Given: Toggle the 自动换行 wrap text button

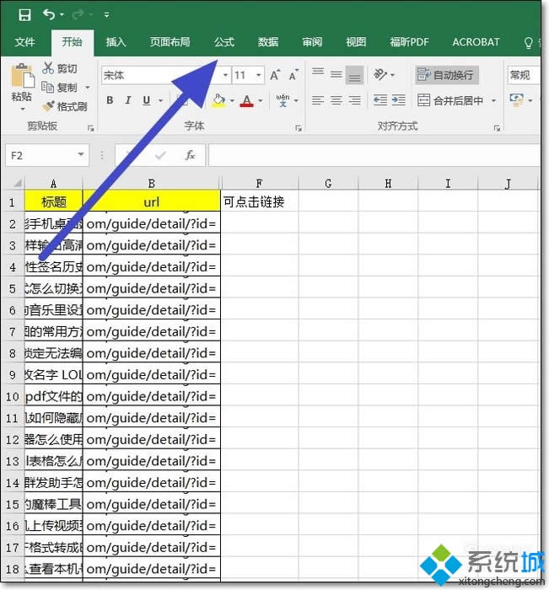Looking at the screenshot, I should (x=447, y=75).
